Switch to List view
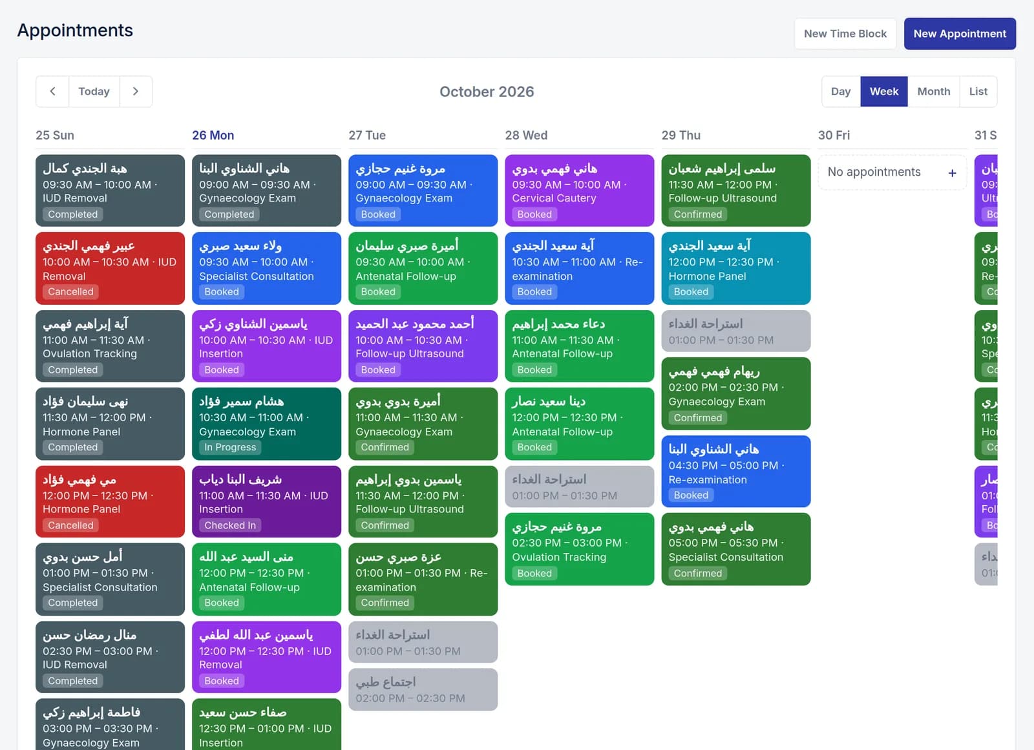 tap(978, 92)
